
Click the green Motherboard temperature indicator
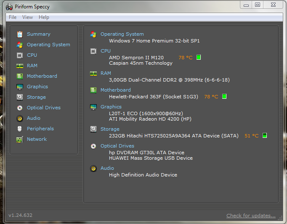tap(224, 96)
